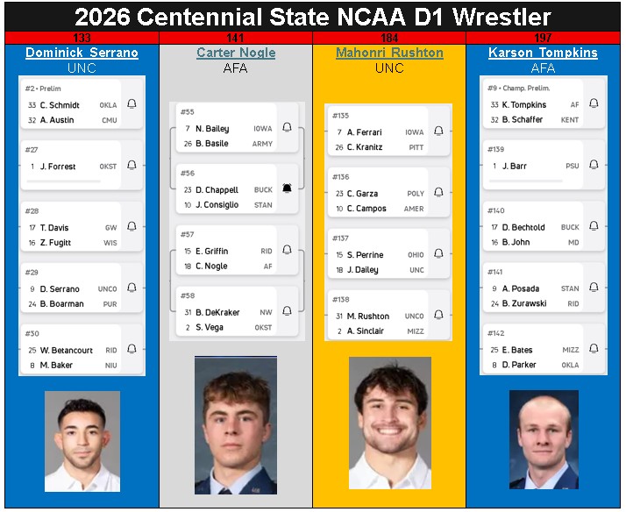The width and height of the screenshot is (626, 512).
Task: Toggle filled bell on Chappell vs Consiglio match
Action: (287, 188)
